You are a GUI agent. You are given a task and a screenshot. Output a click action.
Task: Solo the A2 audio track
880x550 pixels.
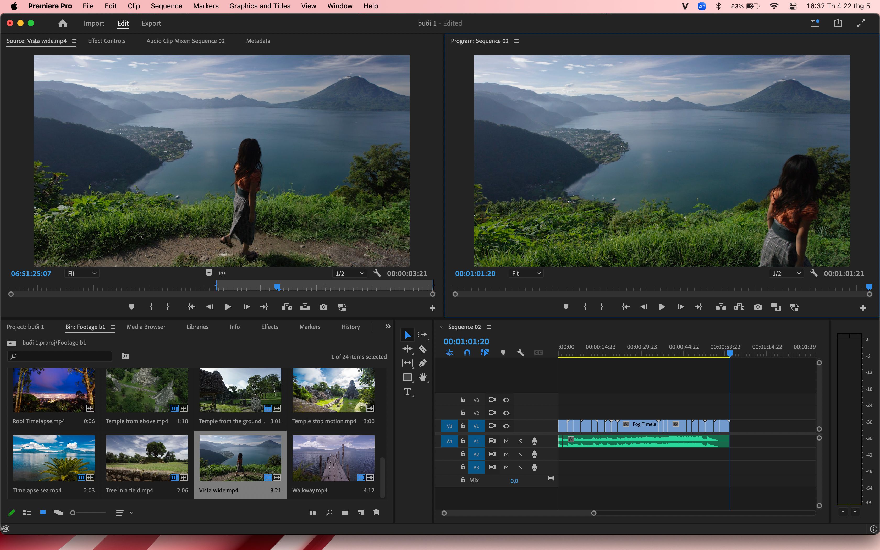pyautogui.click(x=520, y=454)
